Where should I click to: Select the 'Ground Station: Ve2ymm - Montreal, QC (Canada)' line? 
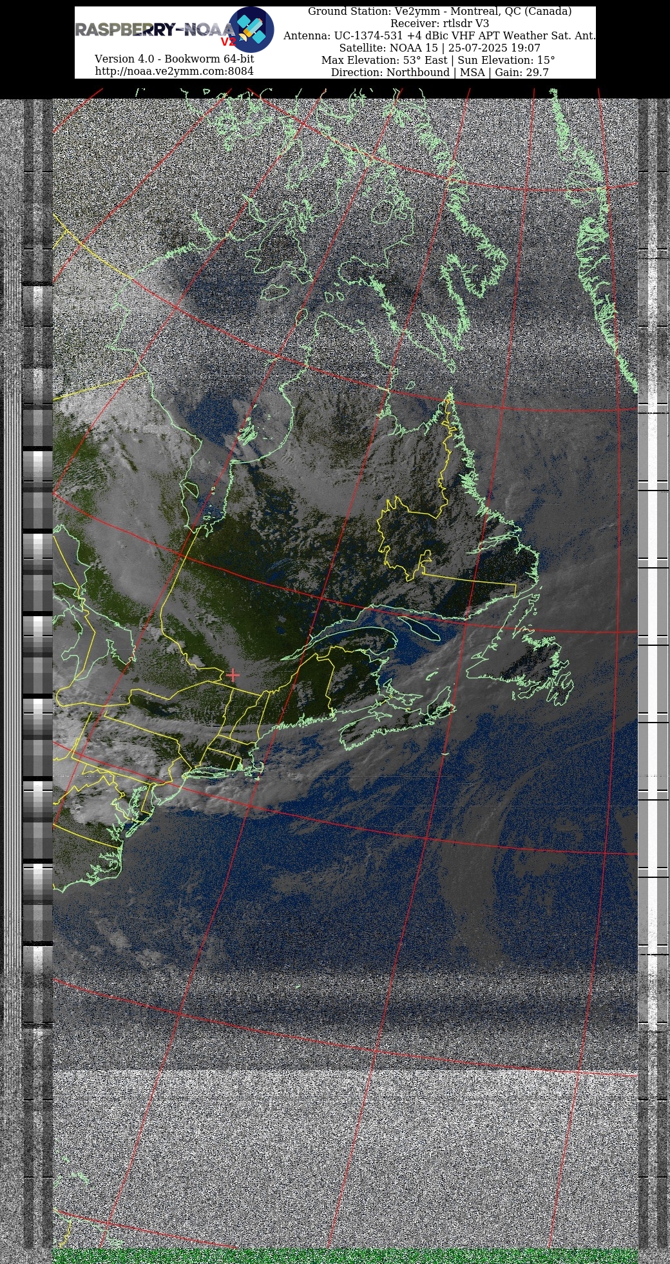[x=439, y=12]
